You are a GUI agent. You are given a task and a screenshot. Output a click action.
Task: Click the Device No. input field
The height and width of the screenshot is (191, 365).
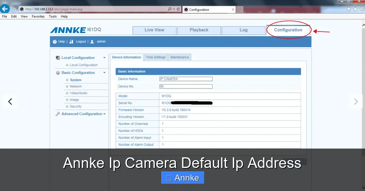point(186,86)
